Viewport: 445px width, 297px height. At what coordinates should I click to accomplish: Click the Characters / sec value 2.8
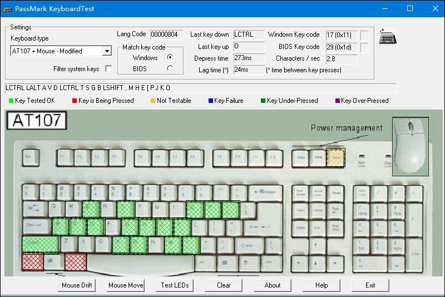[341, 59]
